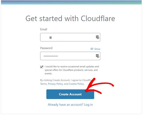Click the password manager icon in Password field

(x=97, y=56)
